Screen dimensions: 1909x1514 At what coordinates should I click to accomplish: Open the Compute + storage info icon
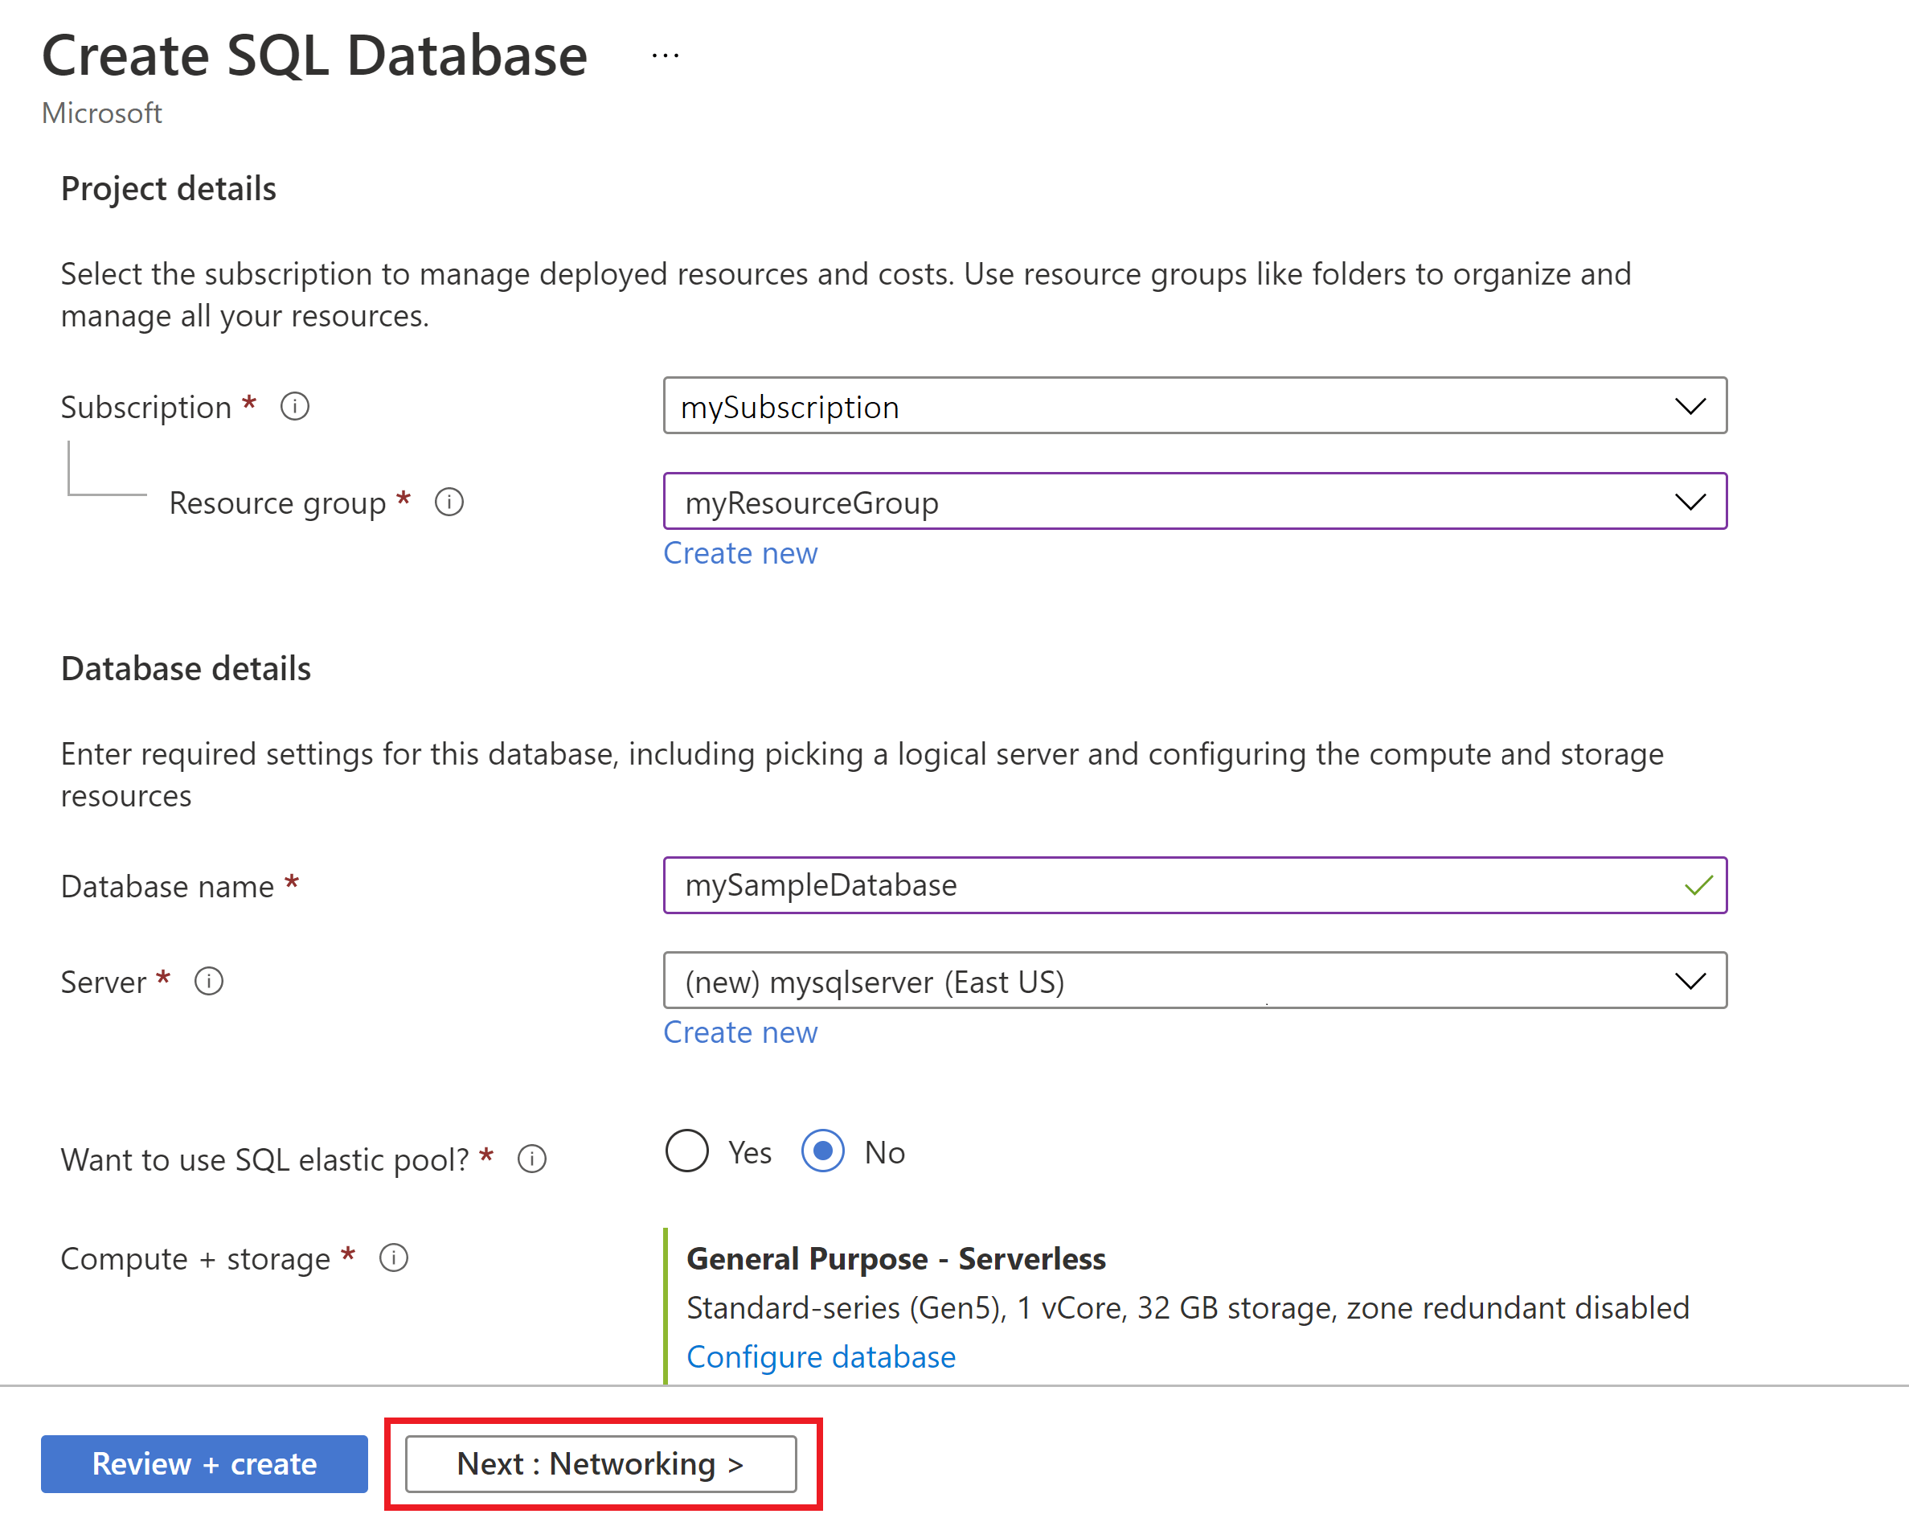(393, 1257)
